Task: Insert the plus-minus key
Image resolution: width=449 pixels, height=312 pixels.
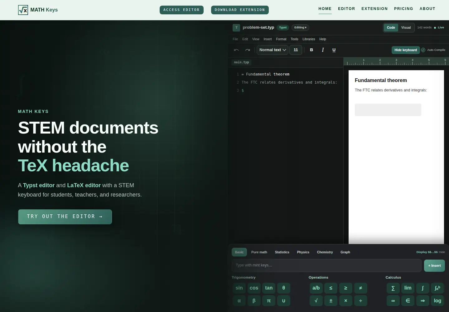Action: click(x=331, y=301)
